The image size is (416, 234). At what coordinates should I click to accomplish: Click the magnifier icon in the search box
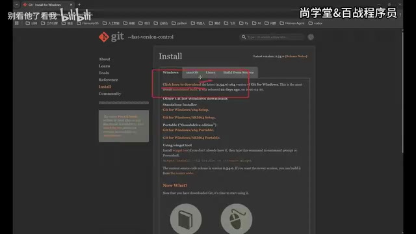243,37
